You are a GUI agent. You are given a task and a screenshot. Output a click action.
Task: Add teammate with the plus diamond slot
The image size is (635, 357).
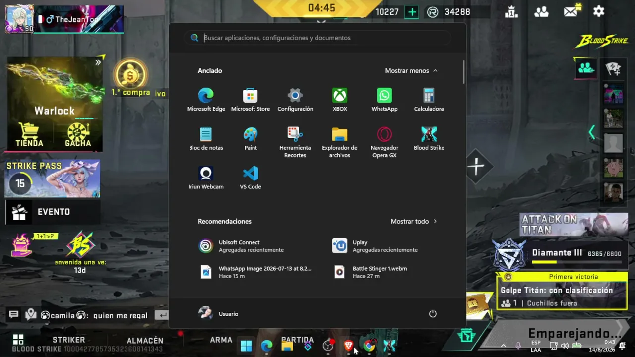476,166
